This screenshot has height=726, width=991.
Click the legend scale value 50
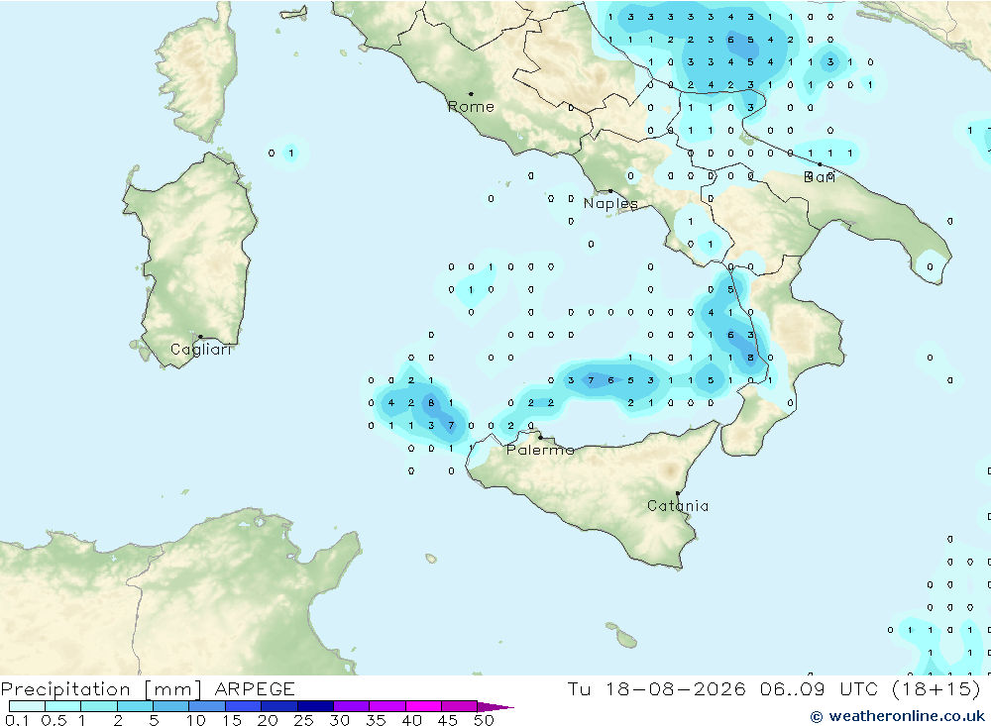[x=484, y=720]
